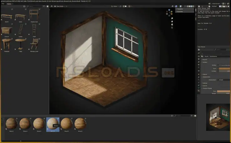Open the Output properties tab icon
231x143 pixels.
point(199,59)
